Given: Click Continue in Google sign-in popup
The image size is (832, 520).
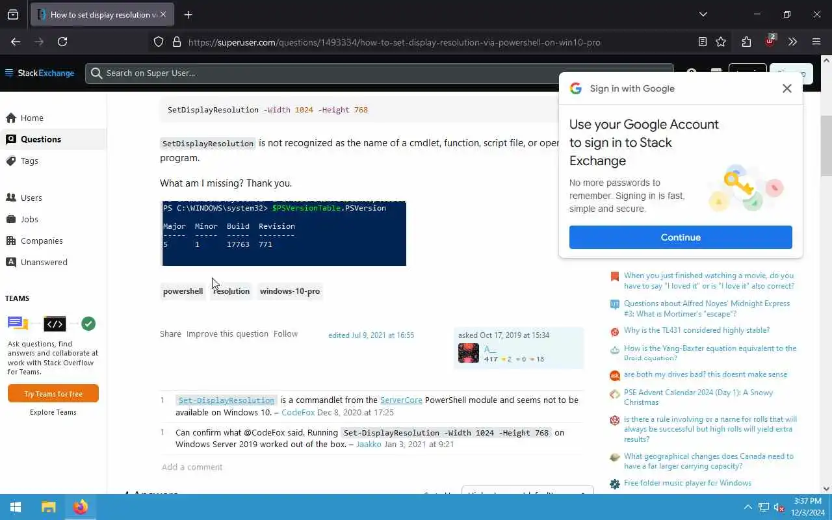Looking at the screenshot, I should 681,237.
